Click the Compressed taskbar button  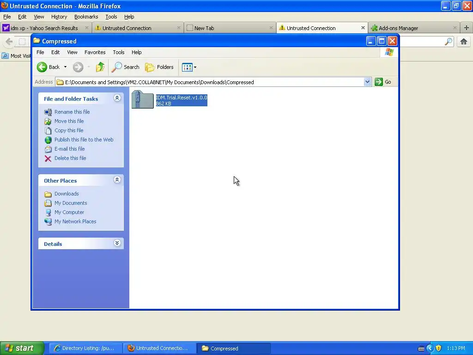234,348
